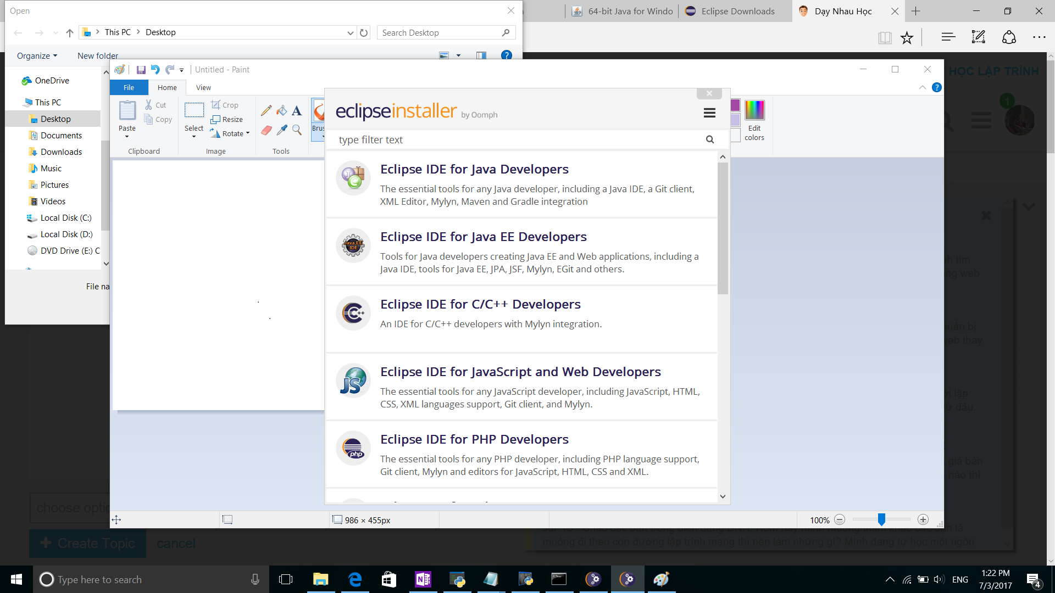Select Eclipse IDE for PHP Developers
1055x593 pixels.
pos(521,455)
